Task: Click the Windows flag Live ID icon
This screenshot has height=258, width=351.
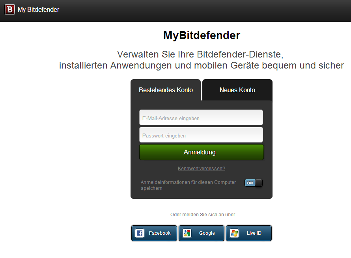Action: pos(234,233)
